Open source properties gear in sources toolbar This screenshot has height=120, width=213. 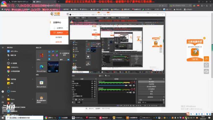click(x=76, y=99)
